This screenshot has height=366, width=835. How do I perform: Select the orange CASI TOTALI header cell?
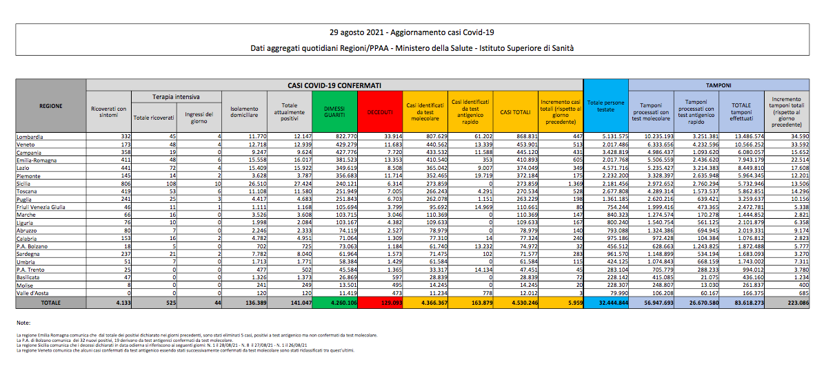(514, 112)
